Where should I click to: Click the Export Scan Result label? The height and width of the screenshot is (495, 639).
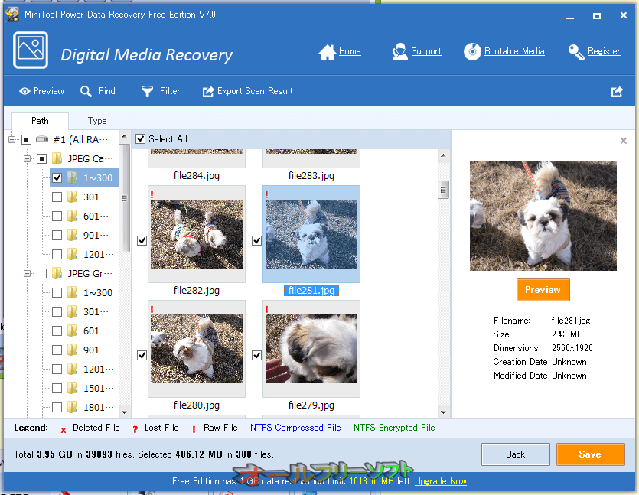(255, 91)
